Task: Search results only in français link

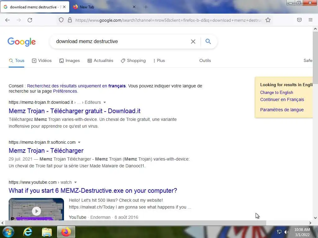Action: coord(76,86)
